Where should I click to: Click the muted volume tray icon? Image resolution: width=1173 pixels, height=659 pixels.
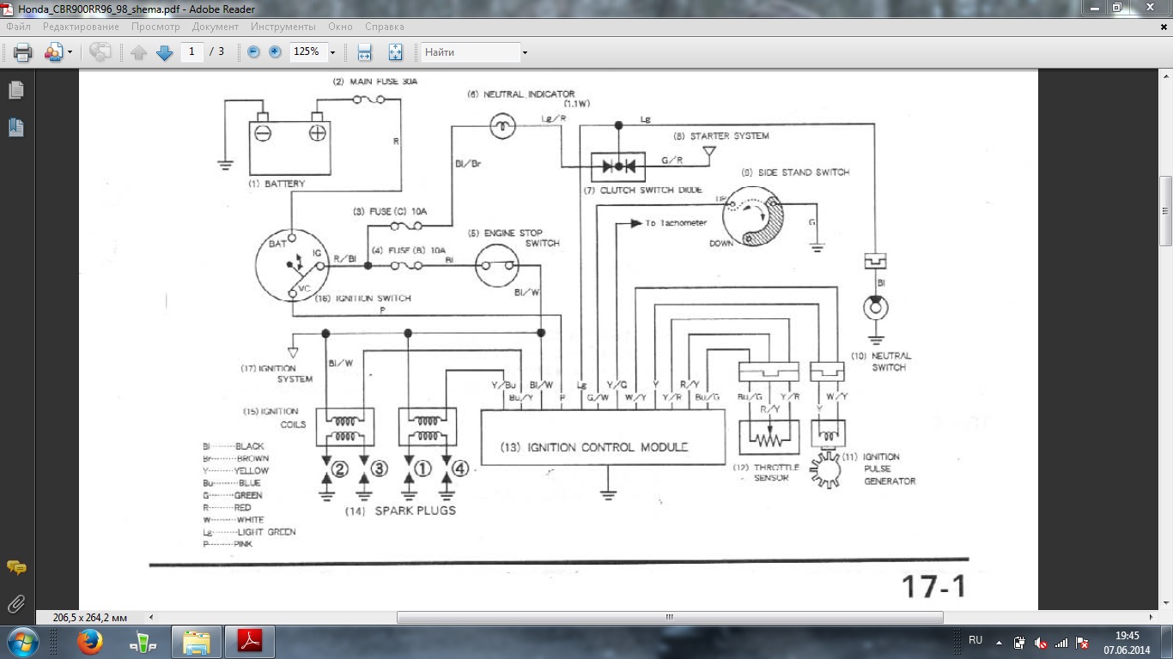tap(1041, 643)
